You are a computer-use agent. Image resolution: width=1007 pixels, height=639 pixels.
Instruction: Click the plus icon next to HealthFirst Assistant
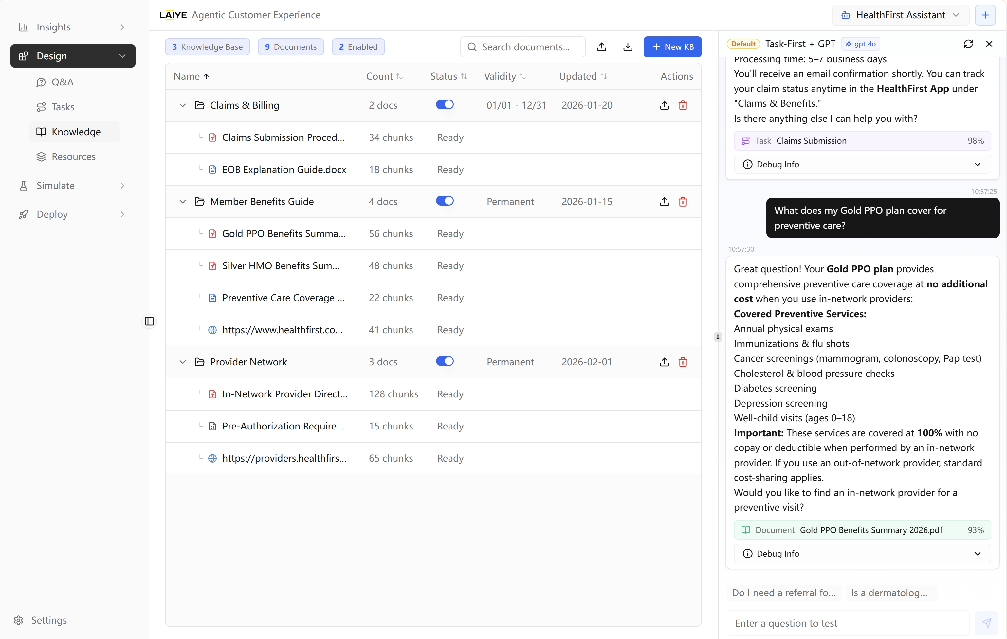coord(985,15)
